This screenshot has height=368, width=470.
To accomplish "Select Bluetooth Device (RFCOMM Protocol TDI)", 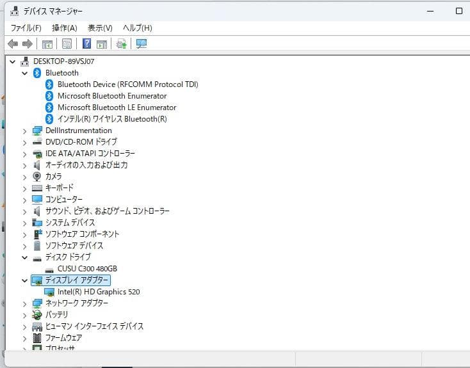I will coord(128,84).
